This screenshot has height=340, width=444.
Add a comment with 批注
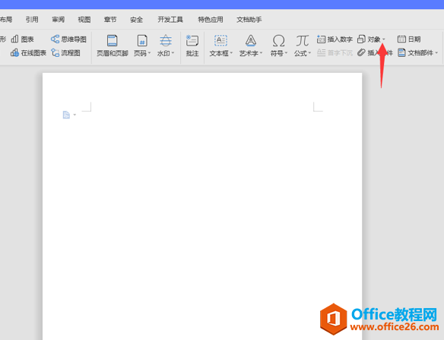(x=192, y=46)
